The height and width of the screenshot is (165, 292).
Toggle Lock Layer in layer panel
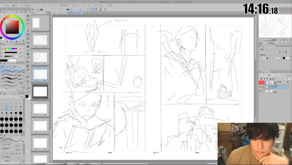pos(270,79)
